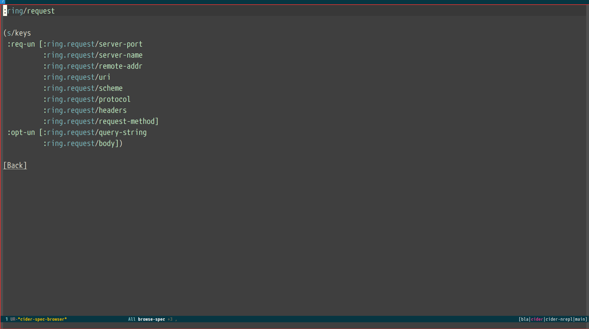This screenshot has width=589, height=329.
Task: Open the :ring.request/uri spec
Action: 77,77
